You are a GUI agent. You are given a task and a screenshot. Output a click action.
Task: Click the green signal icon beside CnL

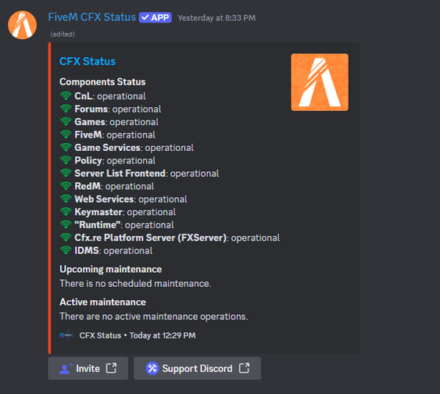pyautogui.click(x=66, y=96)
